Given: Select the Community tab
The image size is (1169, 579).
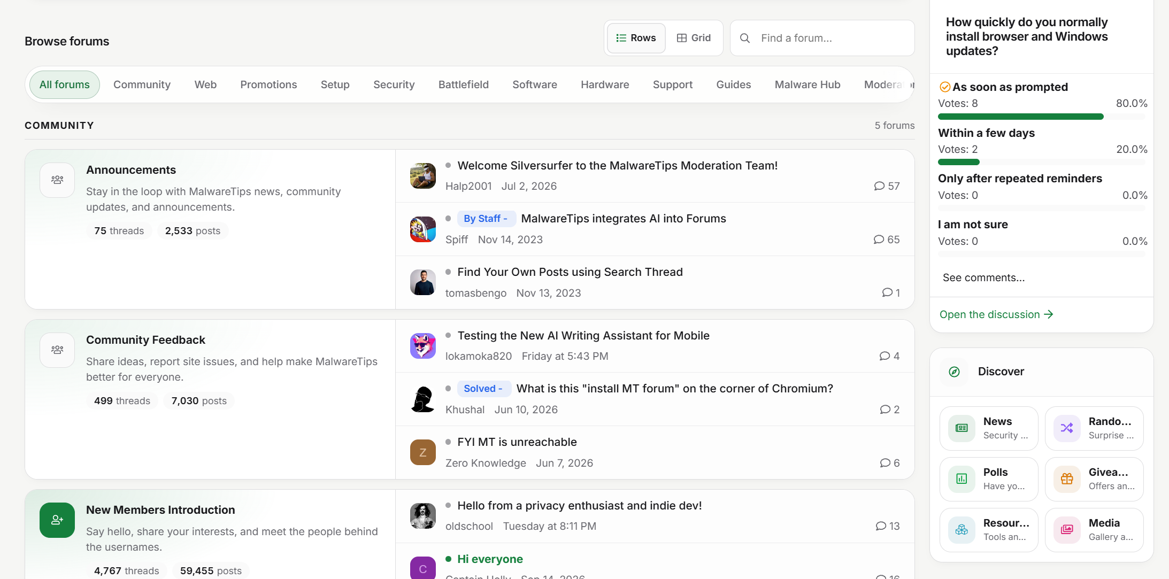Looking at the screenshot, I should (x=142, y=84).
